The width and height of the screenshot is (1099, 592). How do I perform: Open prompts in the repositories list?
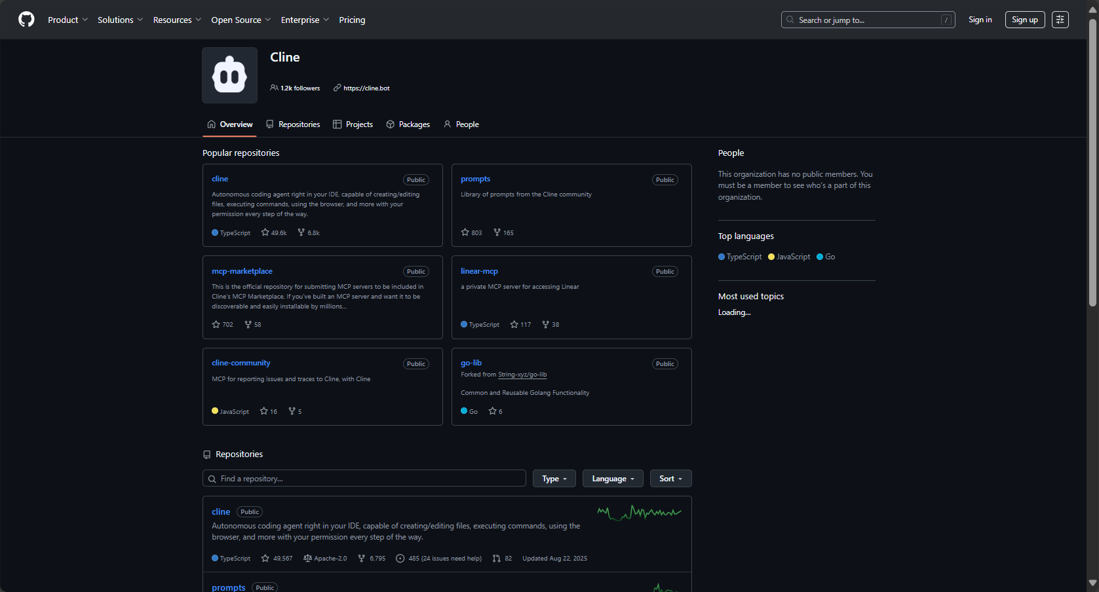pyautogui.click(x=229, y=587)
